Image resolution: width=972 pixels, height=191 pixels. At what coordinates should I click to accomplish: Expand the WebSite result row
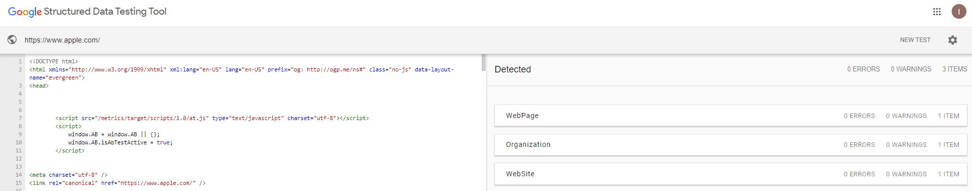coord(731,174)
